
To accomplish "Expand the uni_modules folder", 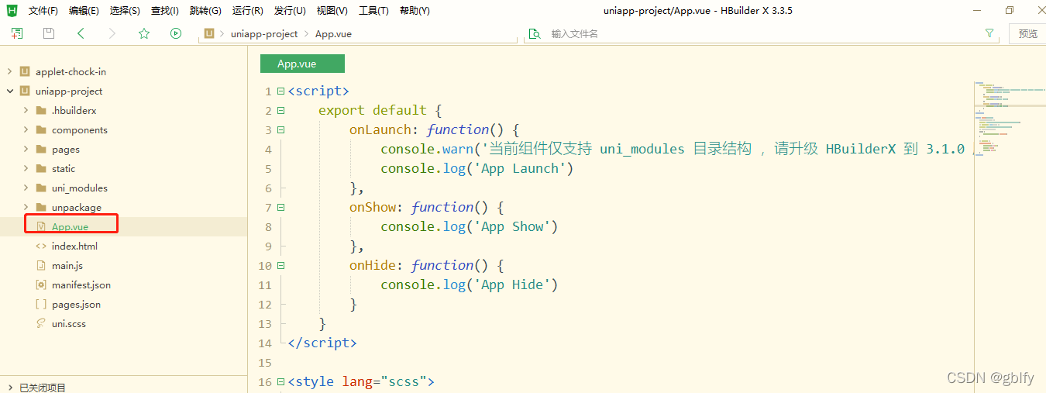I will tap(26, 188).
